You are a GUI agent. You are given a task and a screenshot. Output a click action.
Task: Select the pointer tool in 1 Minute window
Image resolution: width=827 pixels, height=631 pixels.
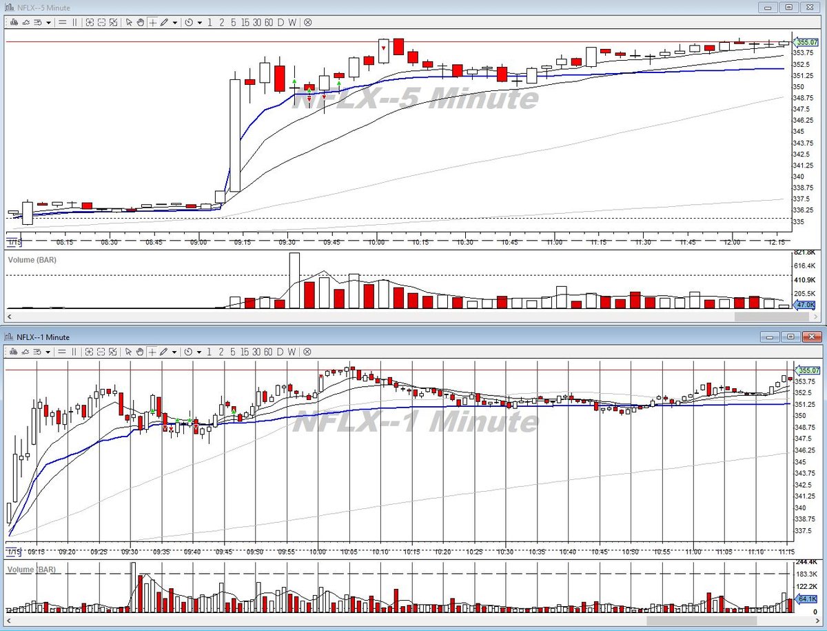pyautogui.click(x=129, y=352)
